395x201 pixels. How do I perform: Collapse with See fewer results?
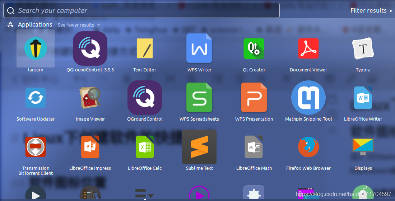point(79,25)
